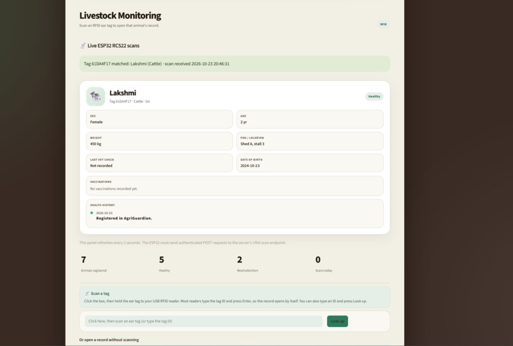The image size is (513, 346).
Task: Click the Lakshmi name heading
Action: [x=123, y=93]
